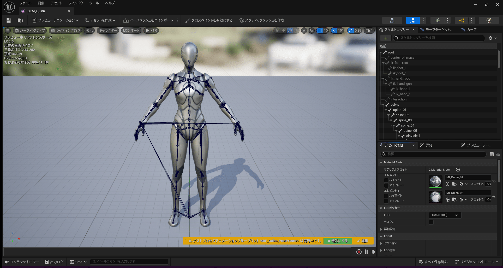Select the skeleton editor mode icon
The height and width of the screenshot is (268, 503).
click(392, 20)
